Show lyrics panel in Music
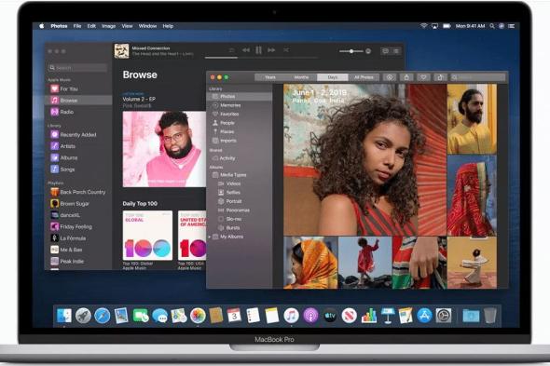Screen dimensions: 550x366 385,51
